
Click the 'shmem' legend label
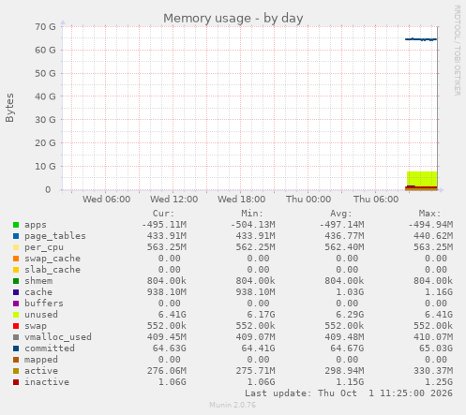[38, 281]
